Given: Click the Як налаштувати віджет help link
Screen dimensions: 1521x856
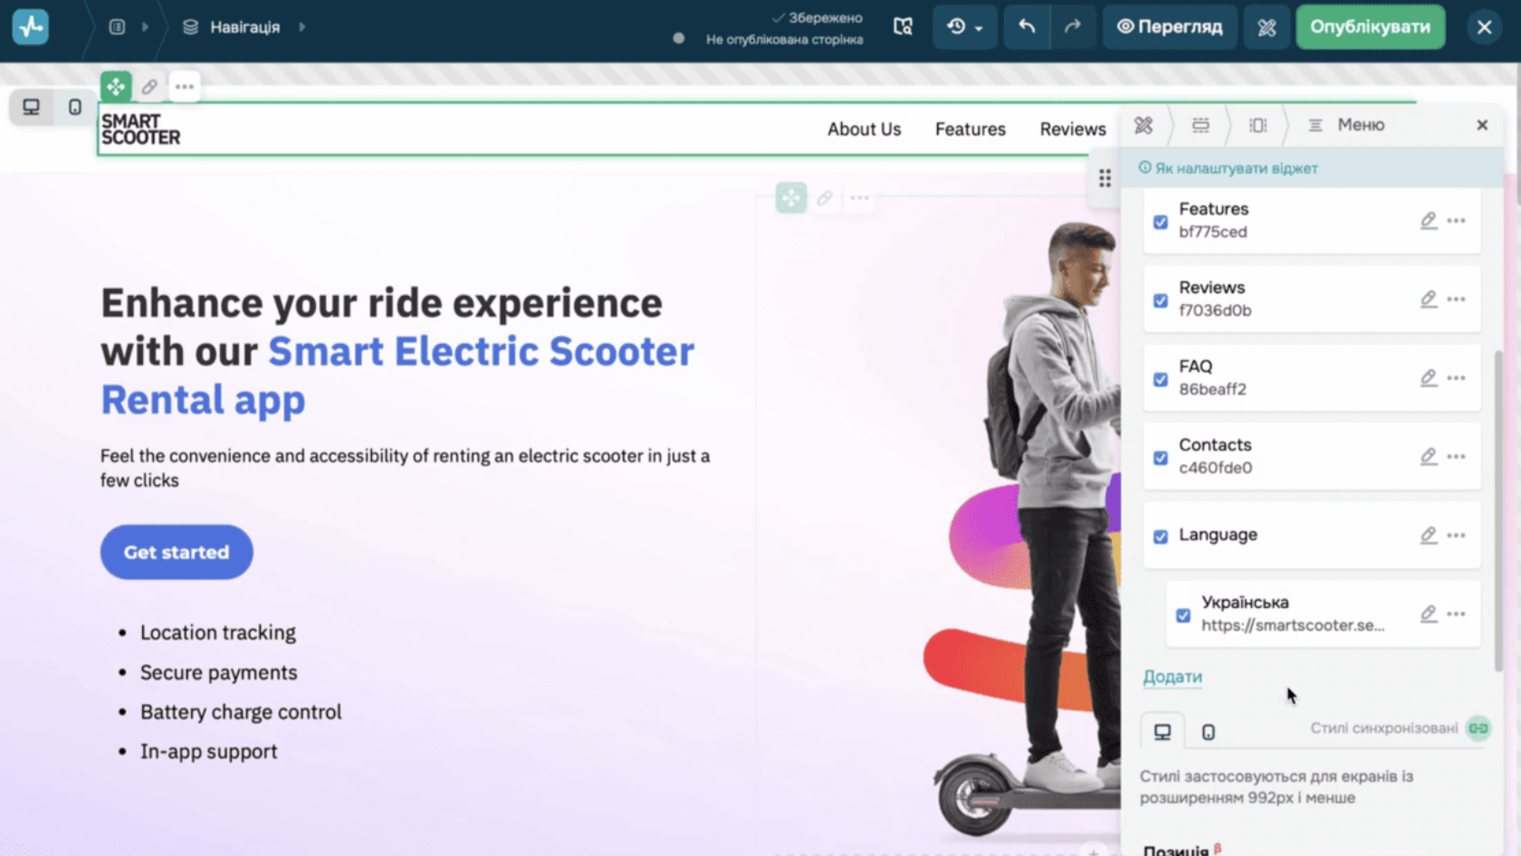Looking at the screenshot, I should pyautogui.click(x=1228, y=168).
